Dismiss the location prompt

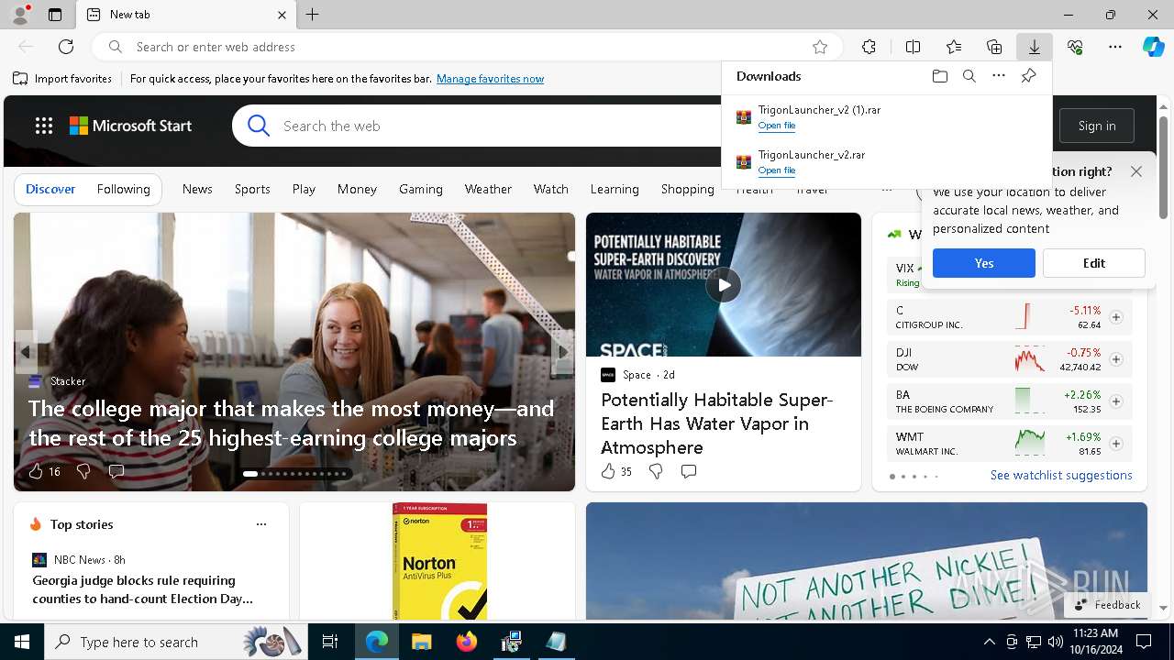click(1136, 171)
